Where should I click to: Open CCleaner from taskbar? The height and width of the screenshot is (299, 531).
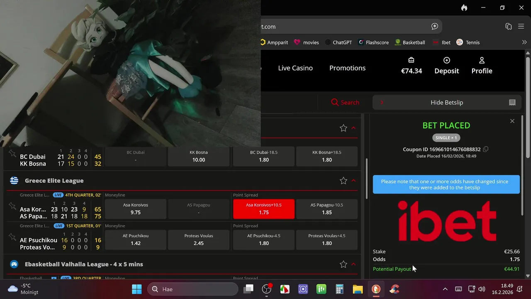point(395,289)
